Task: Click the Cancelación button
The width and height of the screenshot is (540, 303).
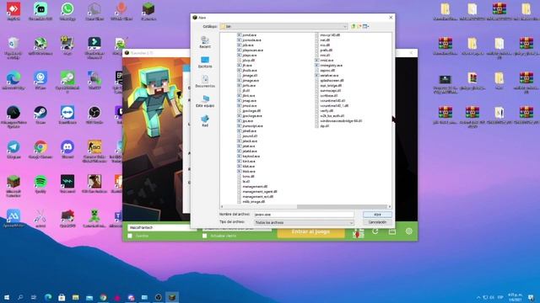Action: pos(377,222)
